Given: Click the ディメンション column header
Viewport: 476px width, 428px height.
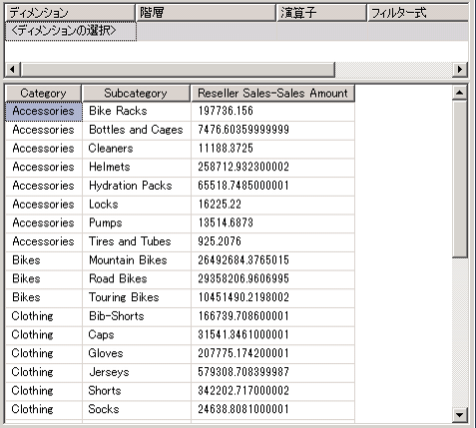Looking at the screenshot, I should (70, 13).
